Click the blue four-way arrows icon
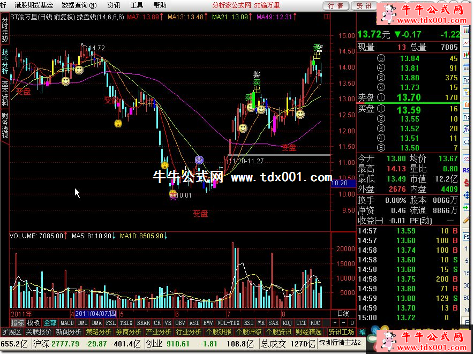Screen dimensions: 474x355 point(467,195)
